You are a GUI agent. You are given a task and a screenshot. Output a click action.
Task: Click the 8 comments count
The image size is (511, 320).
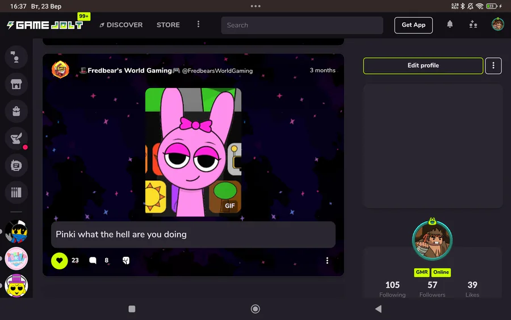point(106,260)
